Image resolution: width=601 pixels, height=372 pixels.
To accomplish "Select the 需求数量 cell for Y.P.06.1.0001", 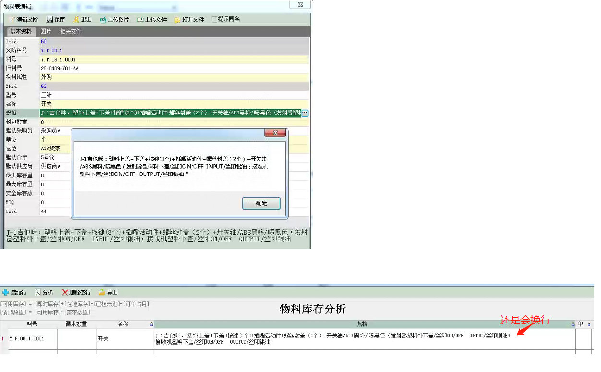I will (x=76, y=339).
